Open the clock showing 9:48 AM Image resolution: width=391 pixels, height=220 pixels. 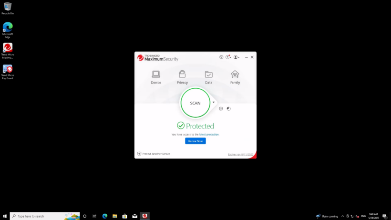[x=373, y=216]
